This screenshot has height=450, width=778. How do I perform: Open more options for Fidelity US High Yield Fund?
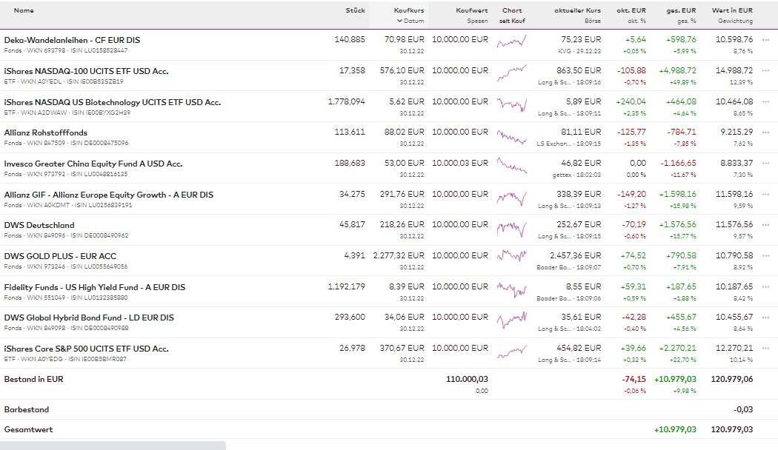tap(765, 286)
